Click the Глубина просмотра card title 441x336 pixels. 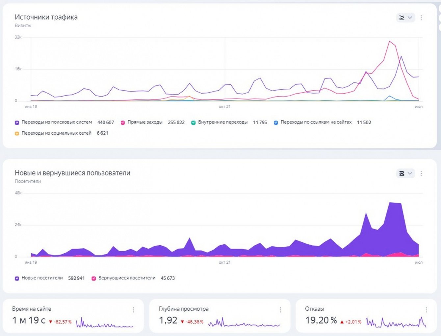point(184,309)
